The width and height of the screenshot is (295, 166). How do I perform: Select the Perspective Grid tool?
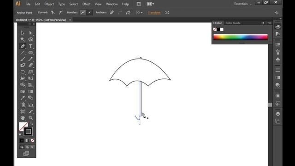pyautogui.click(x=30, y=85)
